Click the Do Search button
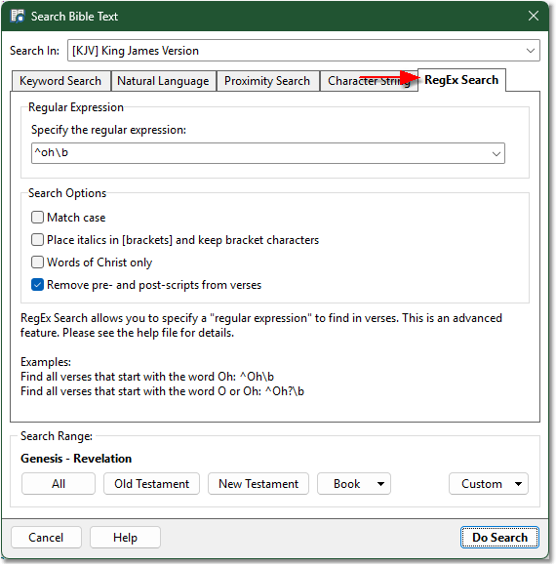This screenshot has height=566, width=556. click(499, 538)
